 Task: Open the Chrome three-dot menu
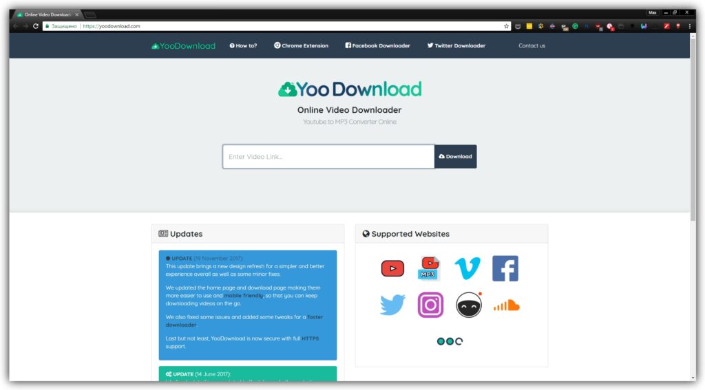coord(690,27)
